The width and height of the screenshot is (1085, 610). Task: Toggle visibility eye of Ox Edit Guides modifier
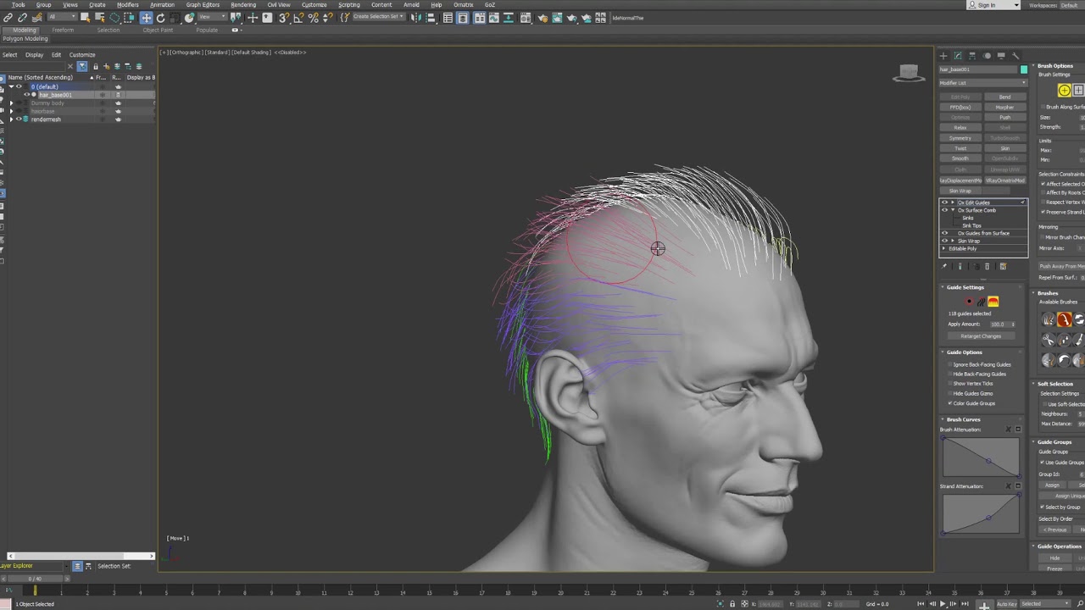click(x=944, y=202)
